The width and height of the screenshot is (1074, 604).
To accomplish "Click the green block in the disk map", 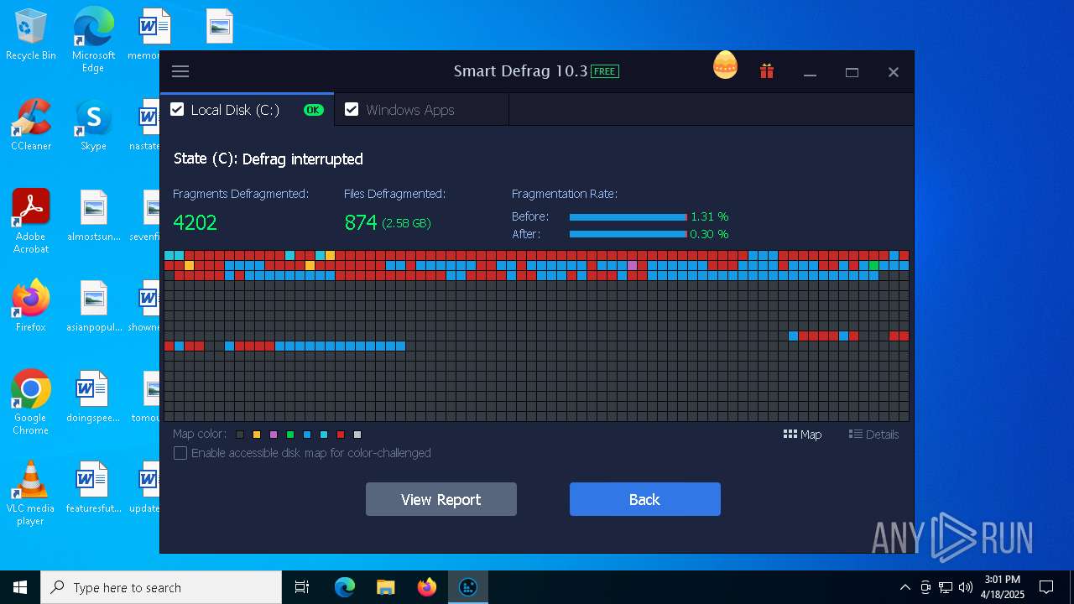I will (x=873, y=265).
